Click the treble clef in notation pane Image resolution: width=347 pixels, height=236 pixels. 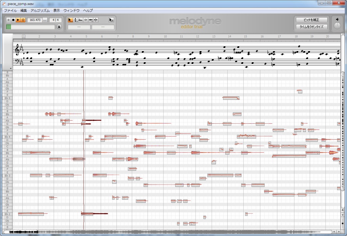[17, 50]
